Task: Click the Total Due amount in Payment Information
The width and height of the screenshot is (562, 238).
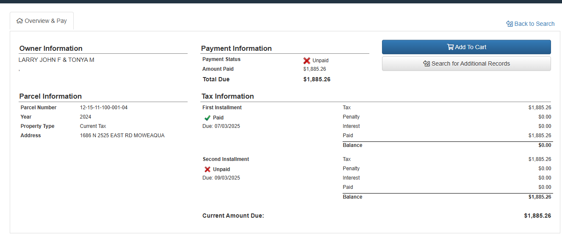Action: [317, 79]
